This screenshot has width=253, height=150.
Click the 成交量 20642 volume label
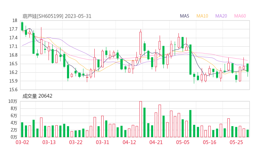point(37,96)
